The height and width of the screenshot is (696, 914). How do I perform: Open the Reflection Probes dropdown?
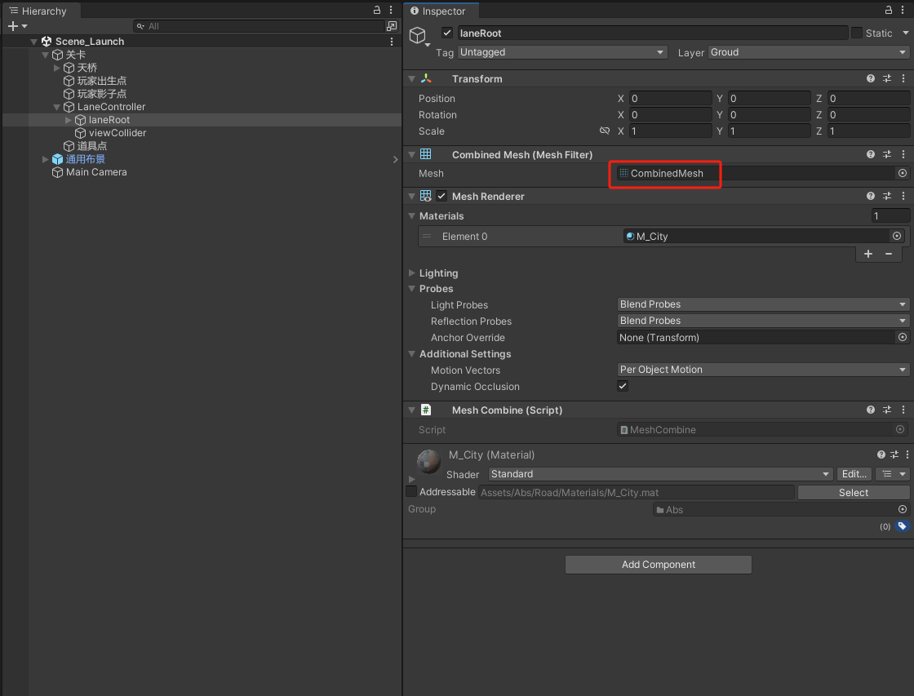763,321
